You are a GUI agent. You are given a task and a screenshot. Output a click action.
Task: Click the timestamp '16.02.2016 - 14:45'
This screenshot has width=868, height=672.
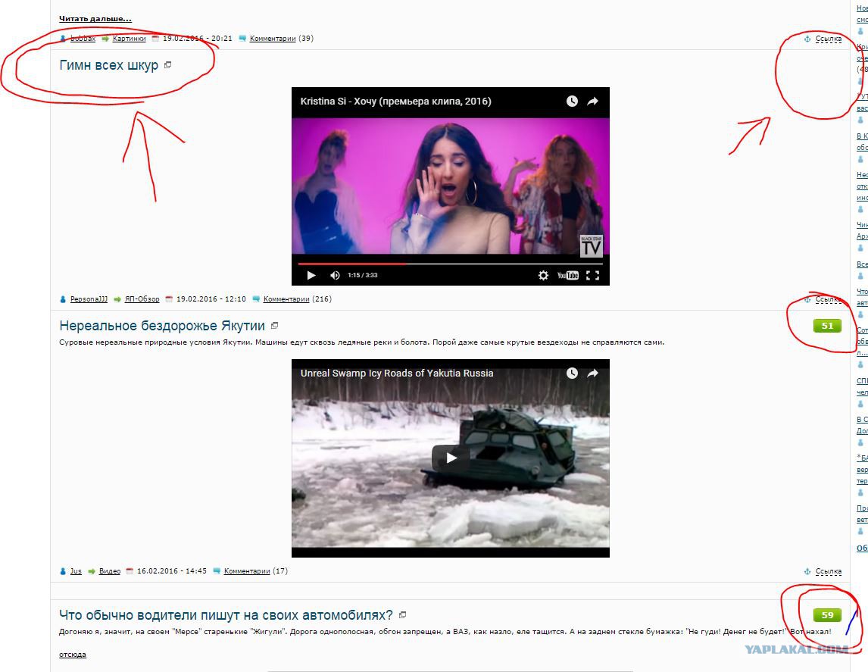172,570
